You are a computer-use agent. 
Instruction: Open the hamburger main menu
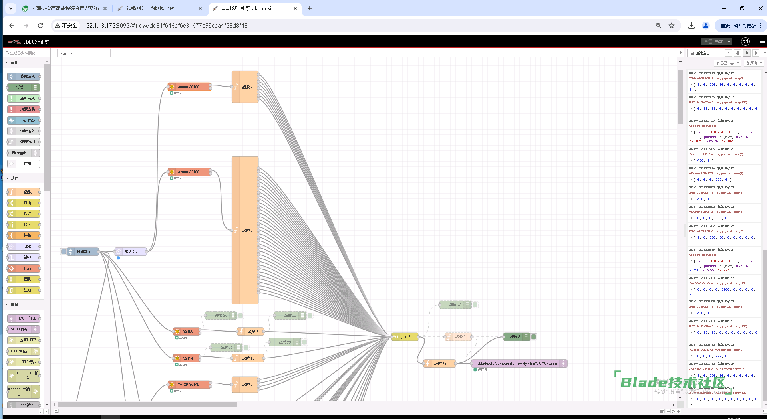pos(762,42)
